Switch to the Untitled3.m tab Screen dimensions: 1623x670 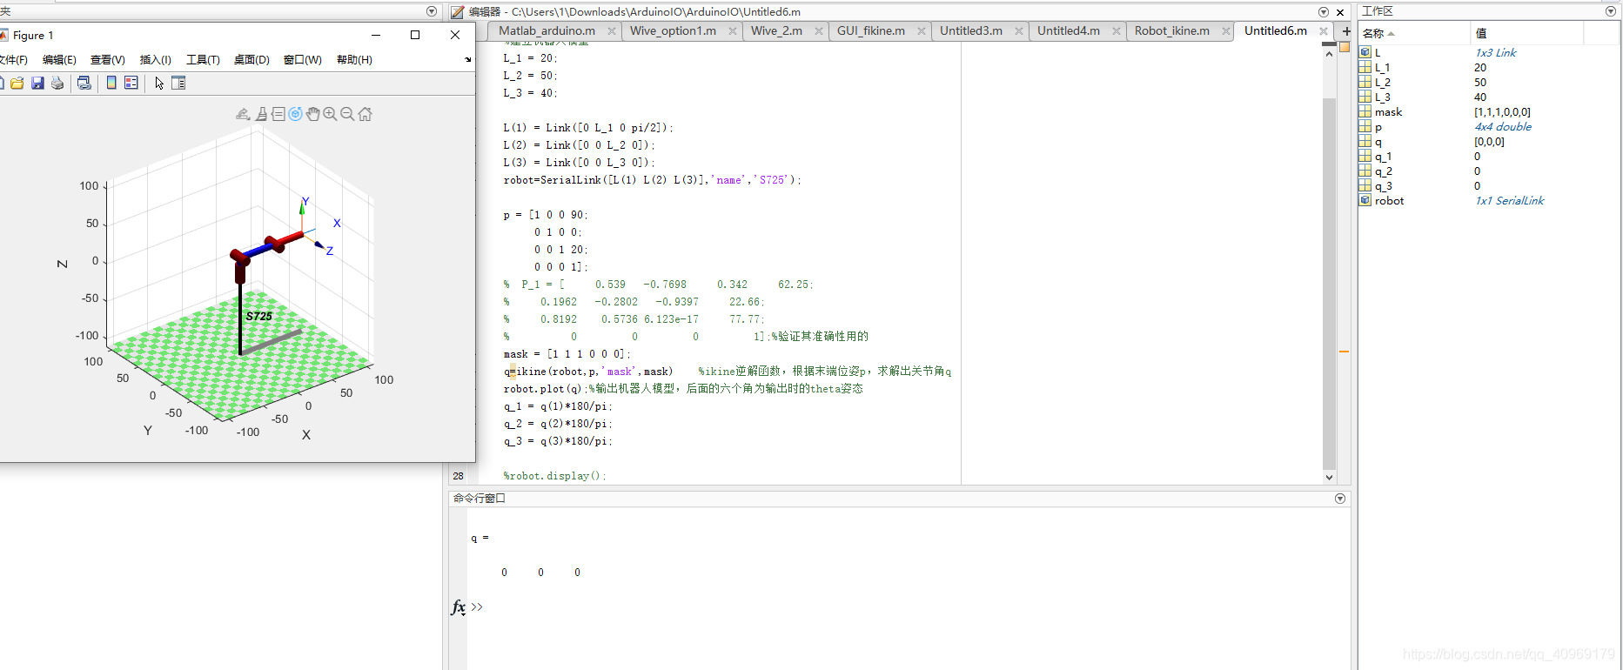pyautogui.click(x=970, y=30)
